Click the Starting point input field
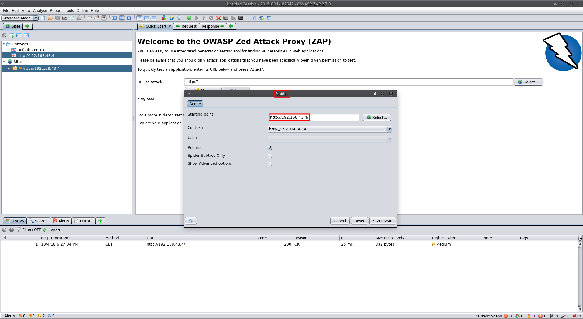This screenshot has width=583, height=319. click(314, 117)
